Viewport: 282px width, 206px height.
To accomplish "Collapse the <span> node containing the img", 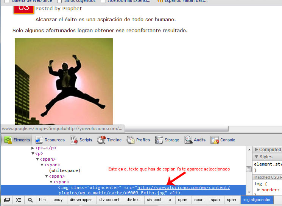I will [51, 182].
